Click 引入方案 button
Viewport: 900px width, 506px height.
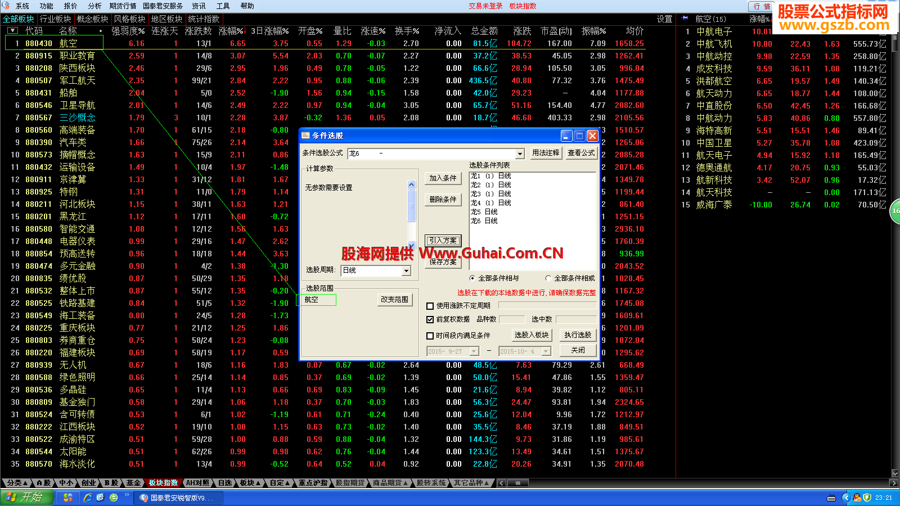click(x=443, y=241)
